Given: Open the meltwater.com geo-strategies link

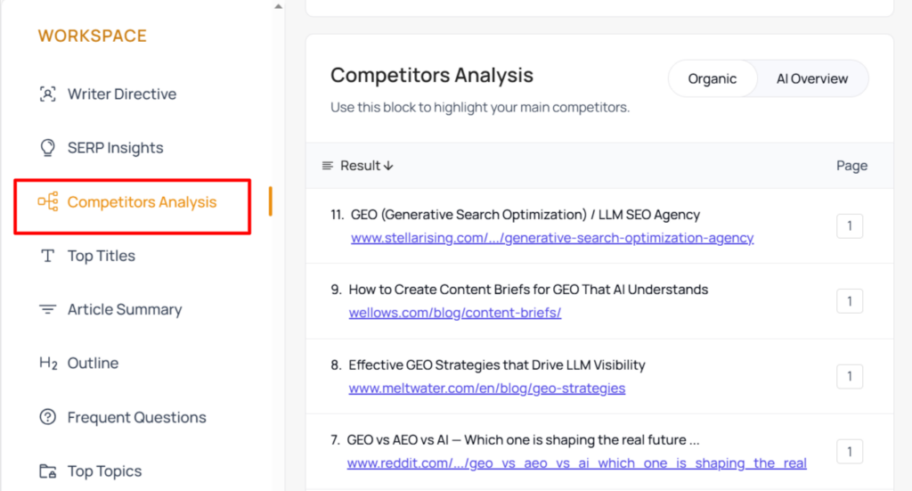Looking at the screenshot, I should pyautogui.click(x=487, y=388).
